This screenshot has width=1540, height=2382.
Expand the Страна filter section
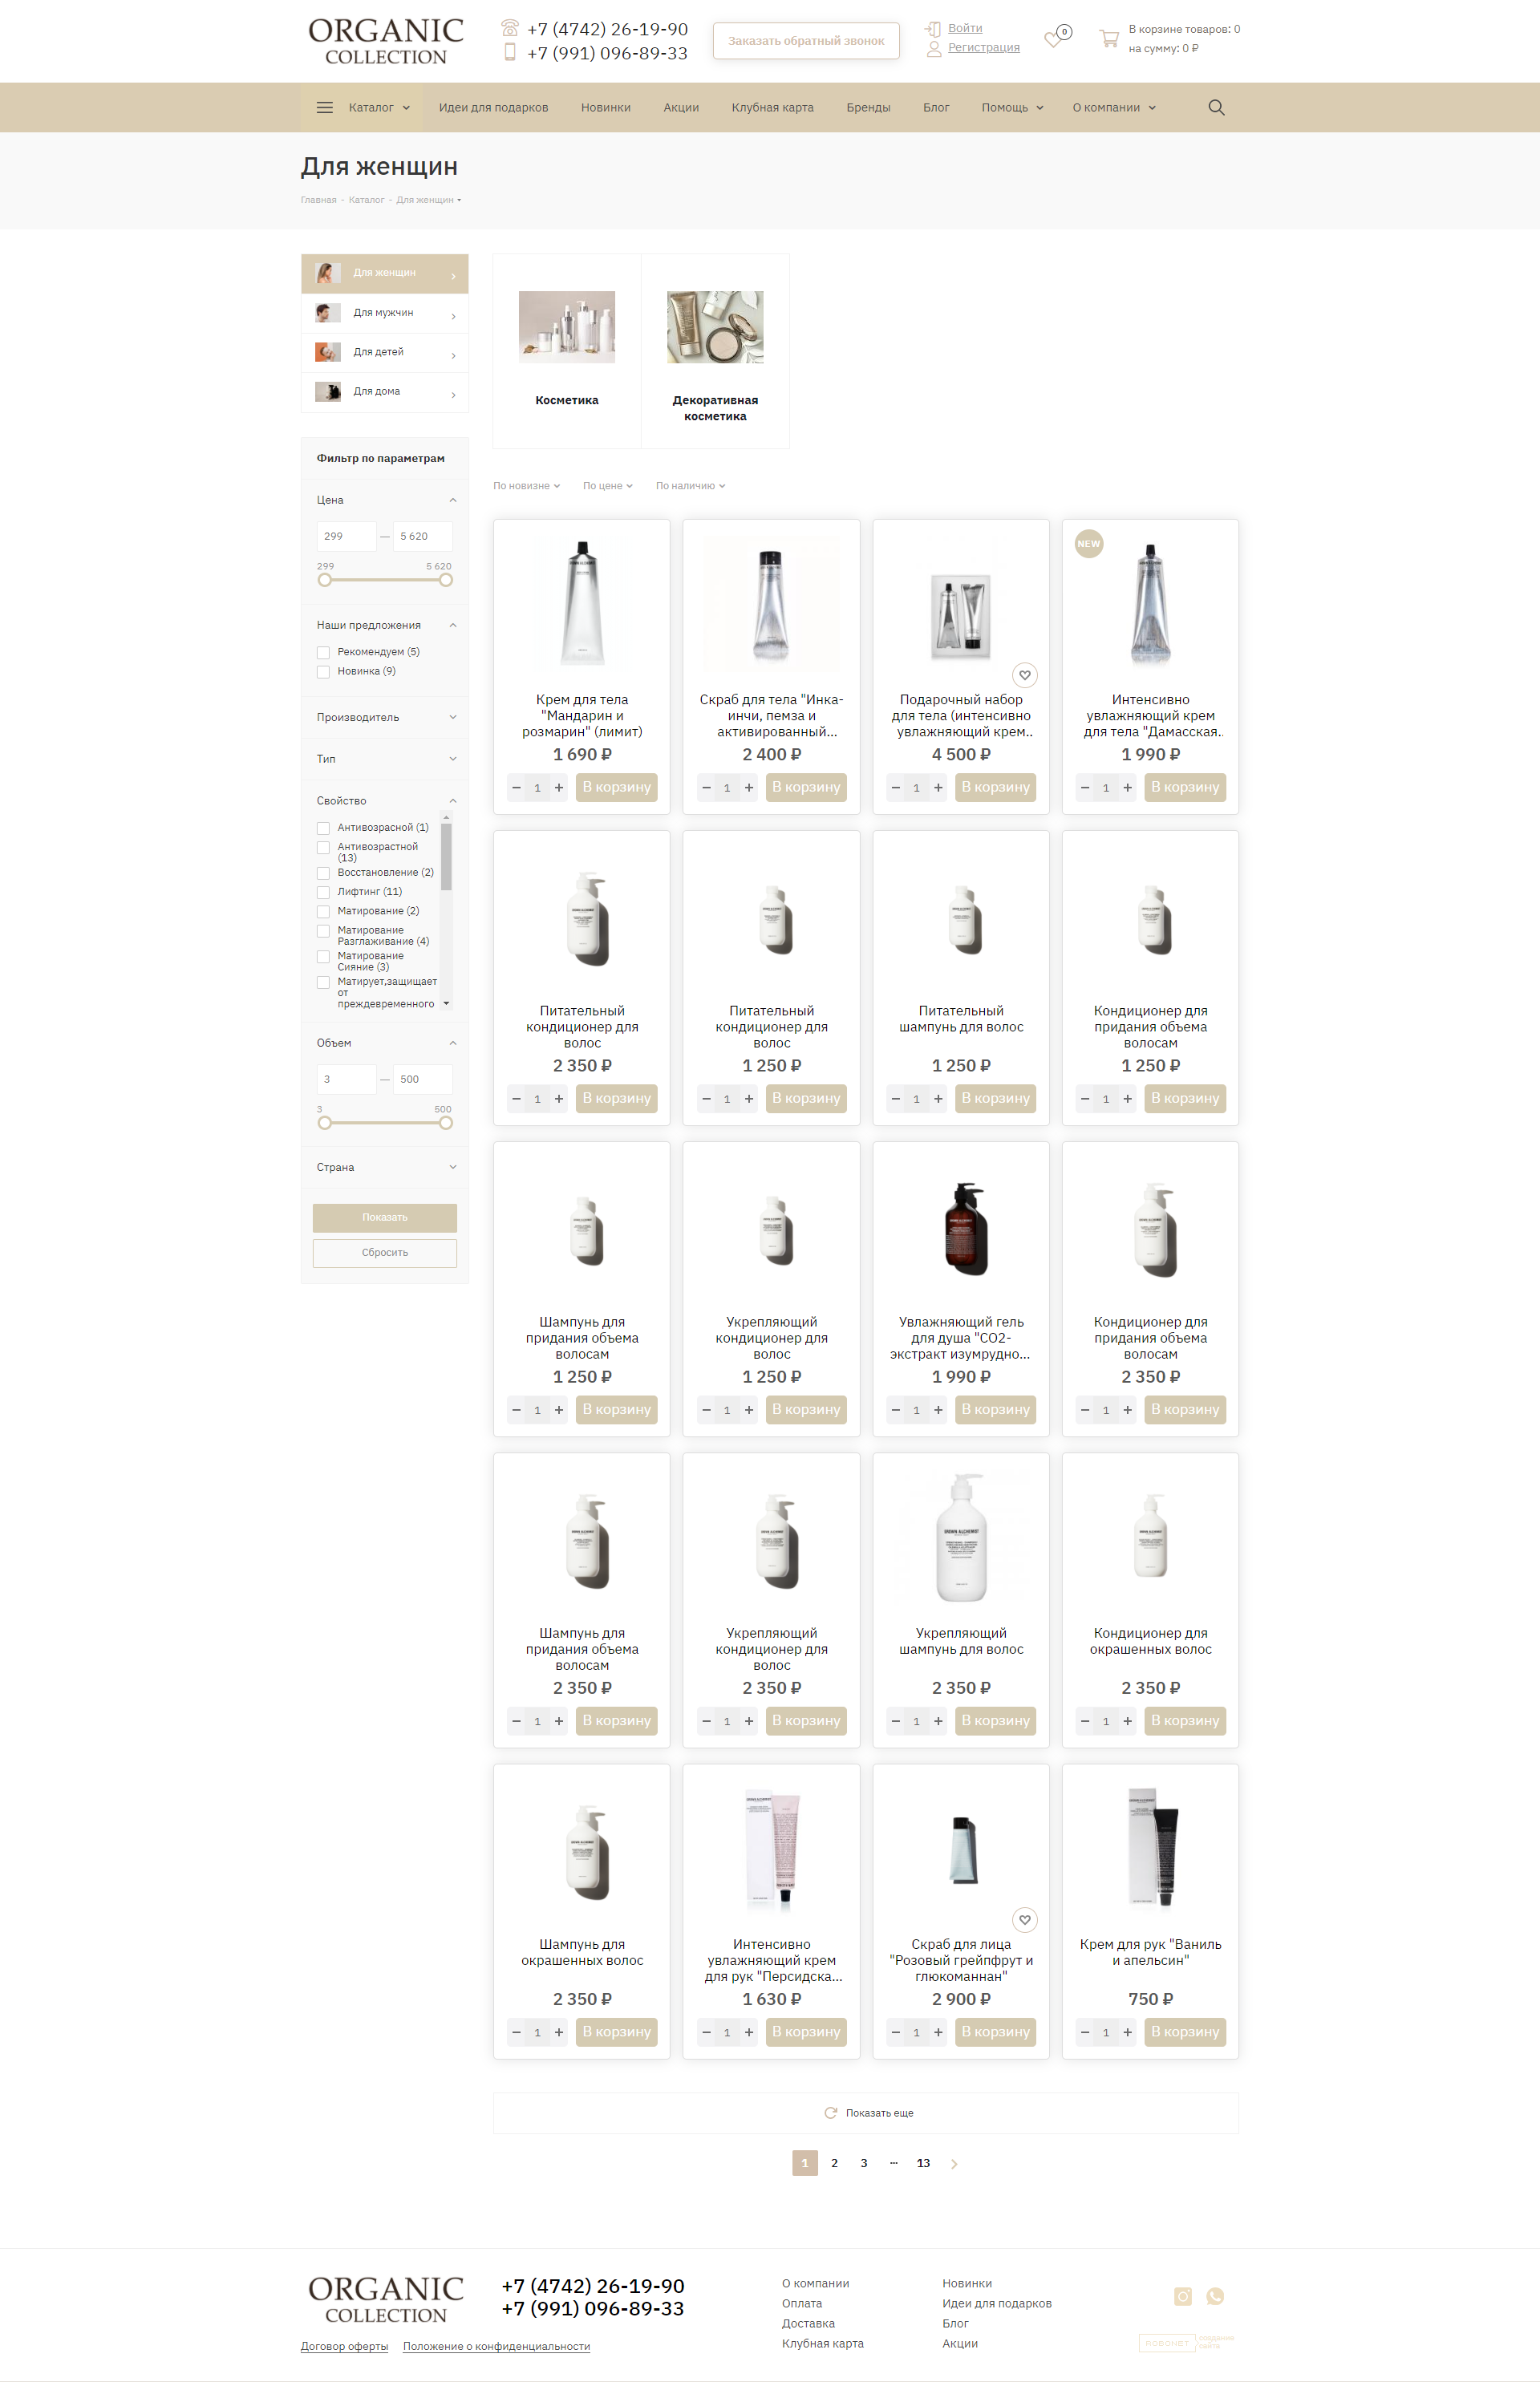(x=385, y=1167)
